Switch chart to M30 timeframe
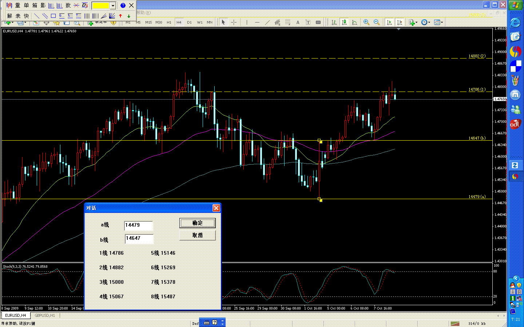Image resolution: width=524 pixels, height=327 pixels. 159,23
